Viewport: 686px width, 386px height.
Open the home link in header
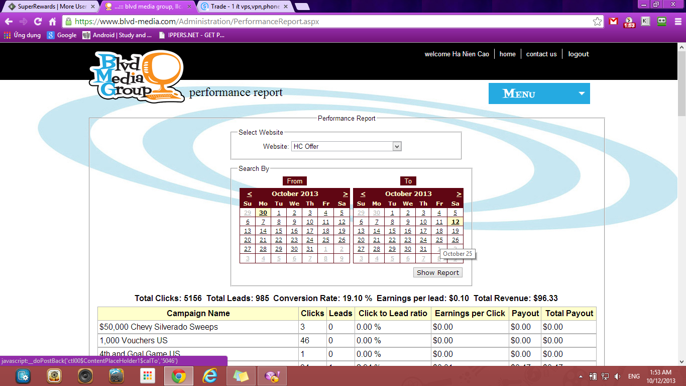(x=507, y=54)
